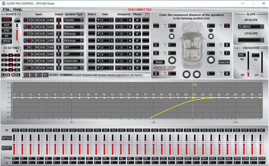The image size is (269, 166).
Task: Open the File menu
Action: tap(6, 9)
